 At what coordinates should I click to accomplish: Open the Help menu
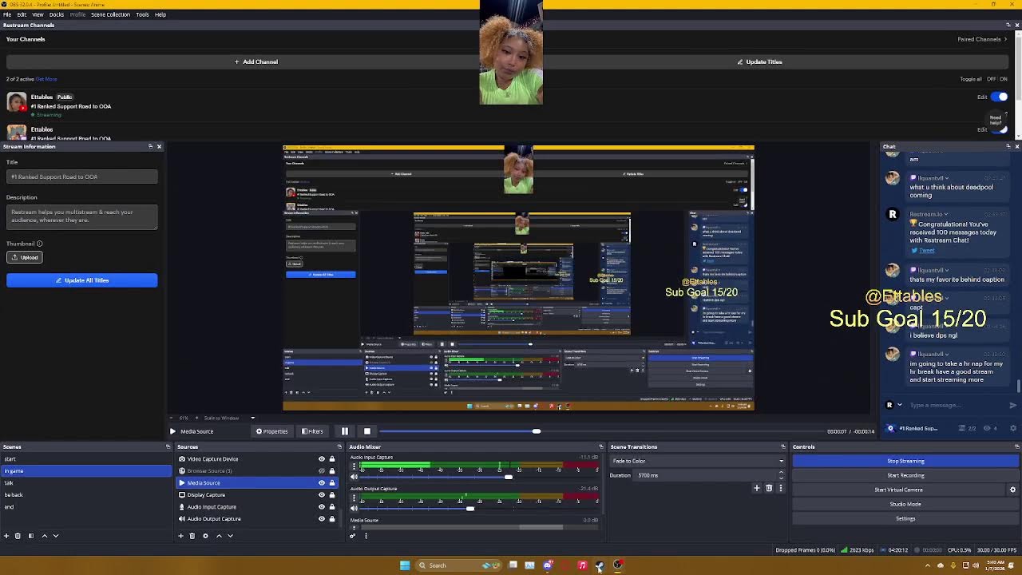coord(160,14)
